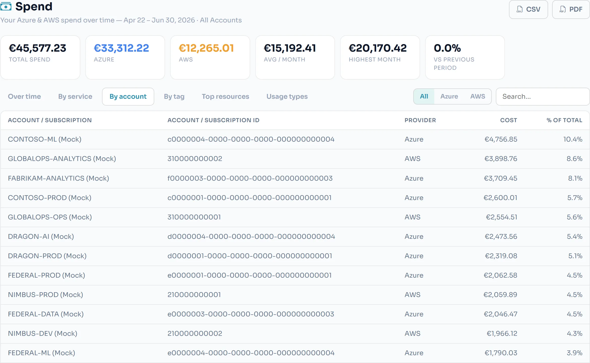Screen dimensions: 590x363
Task: Click the Highest Month €20,170.42 card
Action: click(x=380, y=57)
